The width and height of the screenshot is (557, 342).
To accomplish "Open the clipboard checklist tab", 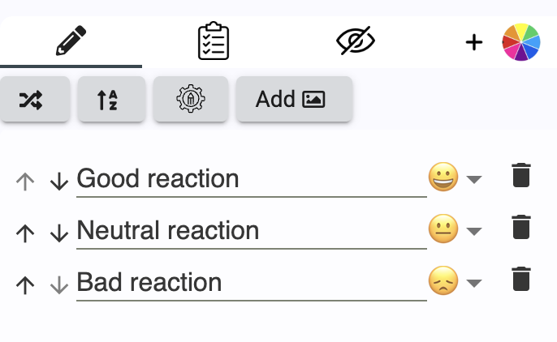I will pyautogui.click(x=214, y=41).
